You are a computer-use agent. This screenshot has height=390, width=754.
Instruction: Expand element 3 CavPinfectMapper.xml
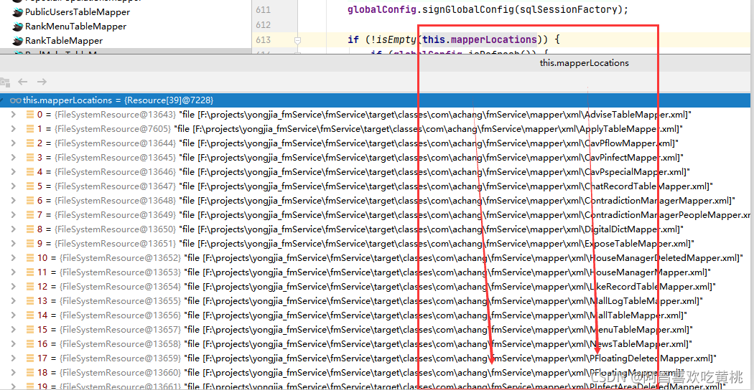pos(14,158)
